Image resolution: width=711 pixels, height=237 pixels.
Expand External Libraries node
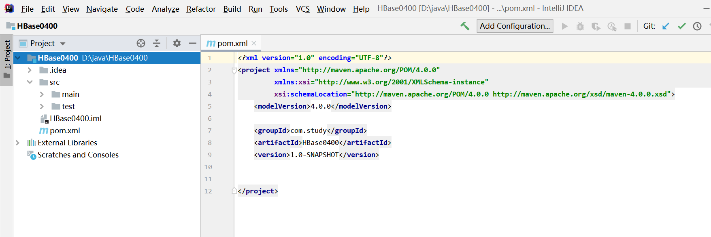17,143
